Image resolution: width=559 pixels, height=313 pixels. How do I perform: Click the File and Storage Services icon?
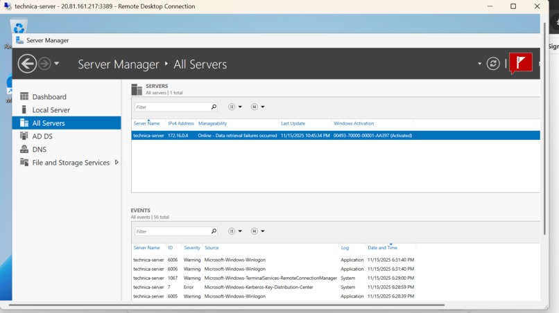pyautogui.click(x=24, y=162)
